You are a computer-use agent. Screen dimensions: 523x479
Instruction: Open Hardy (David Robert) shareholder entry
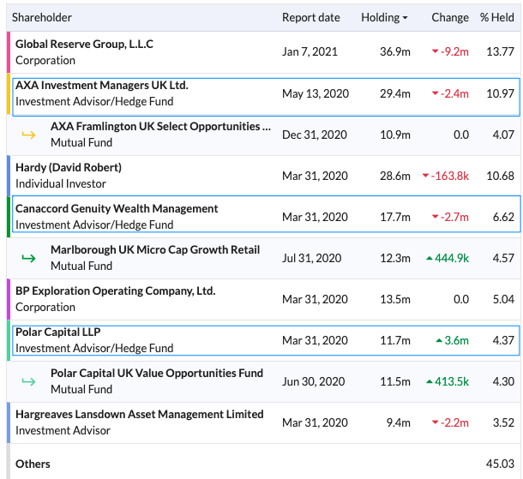[69, 167]
